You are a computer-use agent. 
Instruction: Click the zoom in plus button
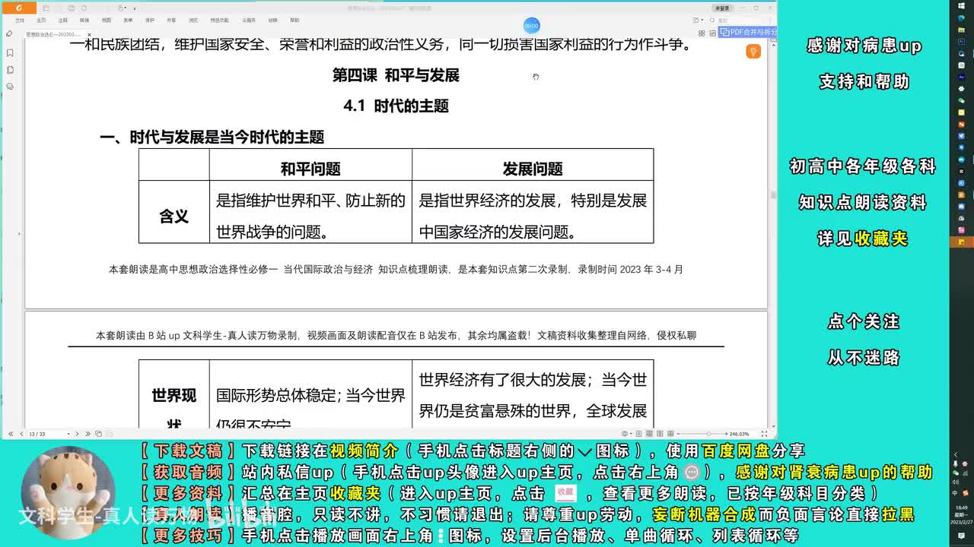coord(725,434)
